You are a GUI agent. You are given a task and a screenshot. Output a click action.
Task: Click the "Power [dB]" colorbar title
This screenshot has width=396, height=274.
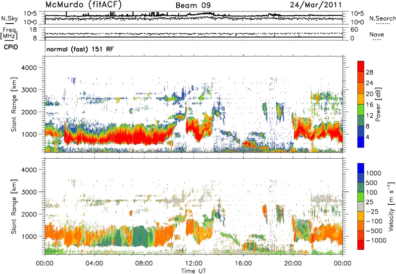[x=378, y=104]
